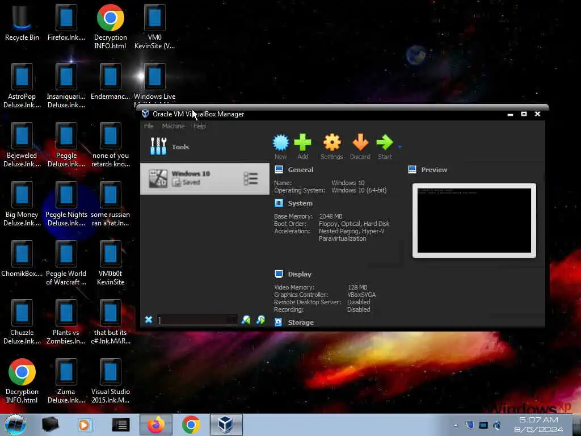Select VM0 KevinSite desktop shortcut
Viewport: 581px width, 436px height.
[154, 27]
